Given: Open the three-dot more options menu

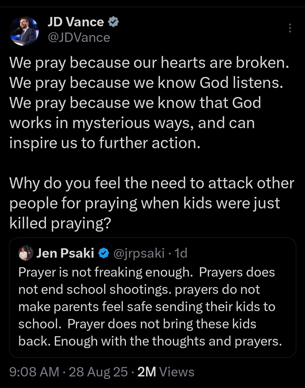Looking at the screenshot, I should (x=290, y=28).
